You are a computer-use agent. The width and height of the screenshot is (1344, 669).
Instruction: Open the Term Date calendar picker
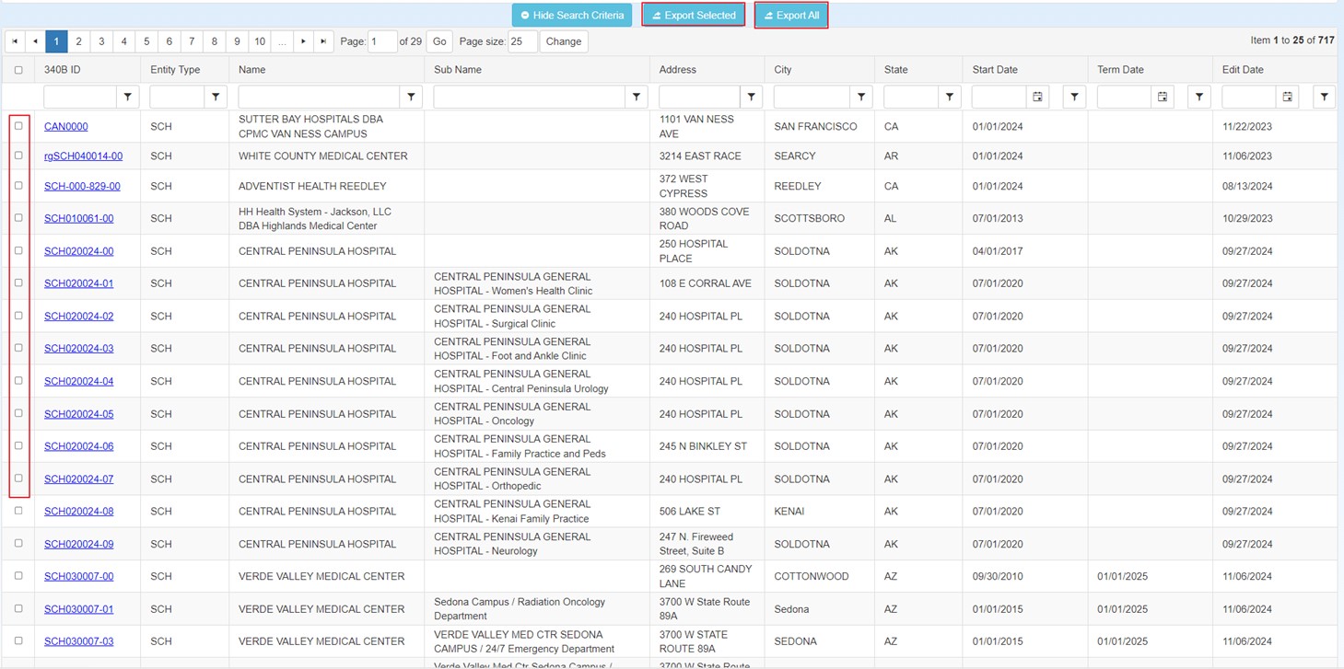[x=1163, y=97]
